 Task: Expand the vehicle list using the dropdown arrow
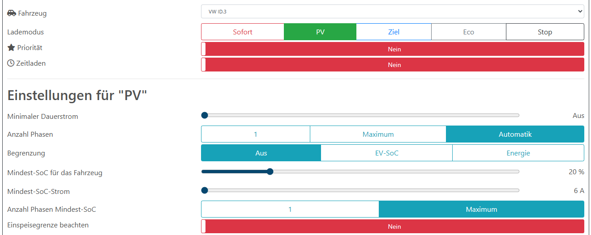pos(580,11)
